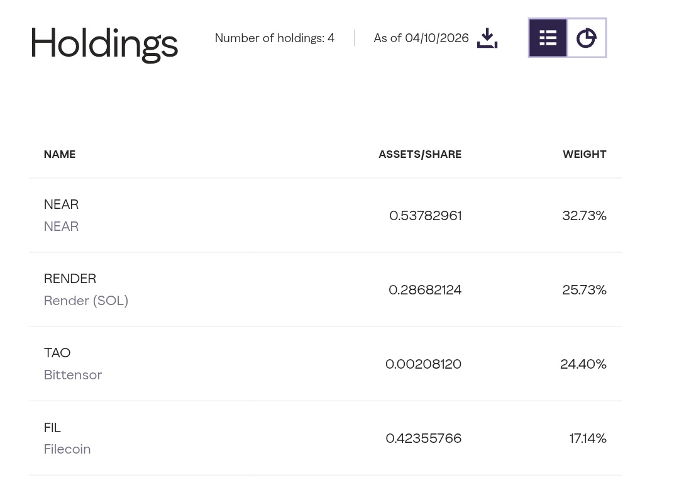Click the NAME column header
Image resolution: width=679 pixels, height=480 pixels.
(x=60, y=154)
